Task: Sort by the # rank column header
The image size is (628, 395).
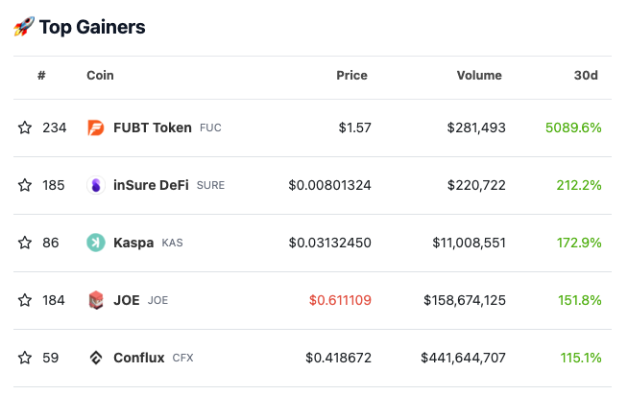Action: (x=41, y=76)
